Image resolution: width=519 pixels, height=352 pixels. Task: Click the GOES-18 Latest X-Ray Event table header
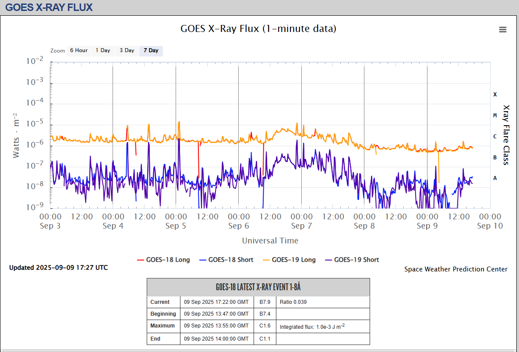258,287
